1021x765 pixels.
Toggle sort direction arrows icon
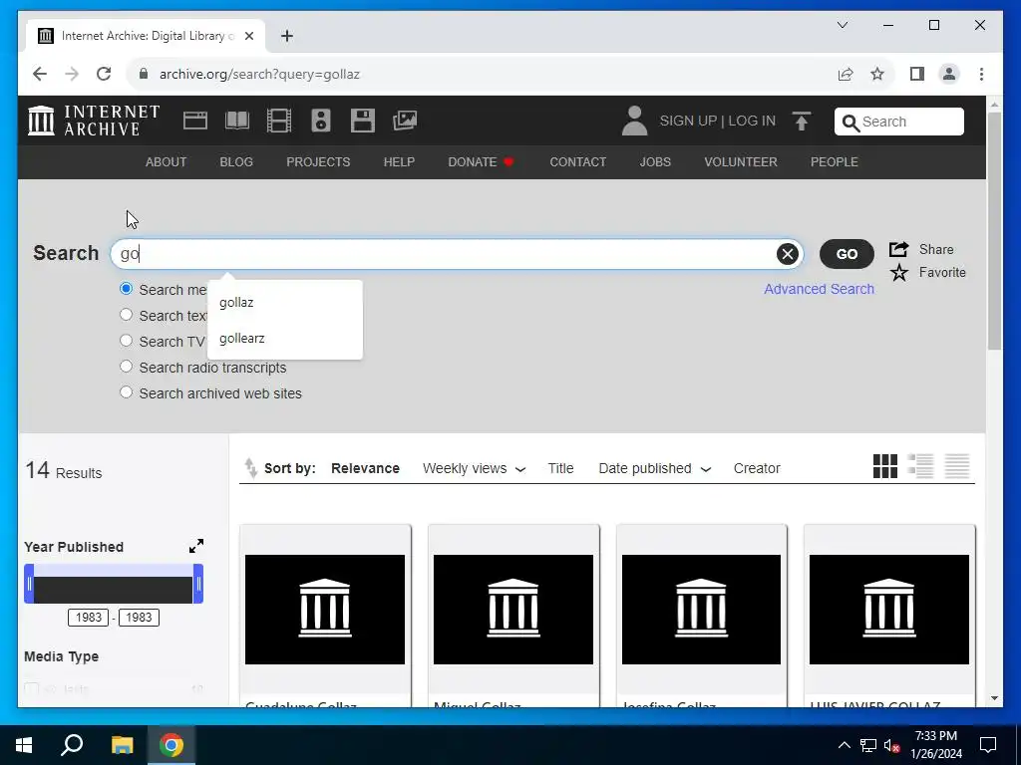[x=250, y=468]
